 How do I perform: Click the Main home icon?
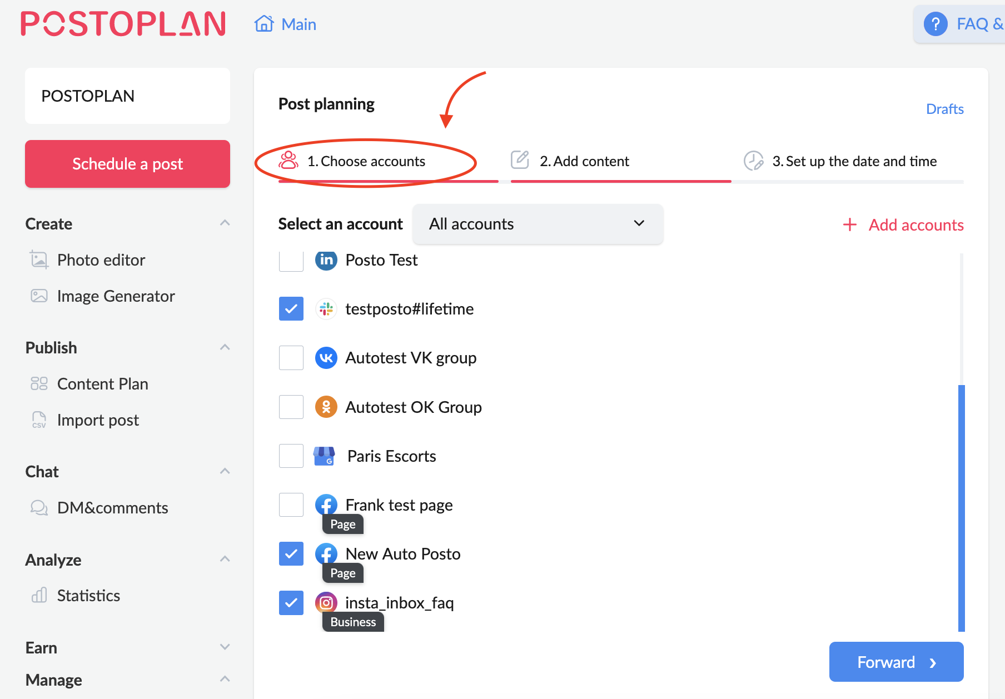click(264, 24)
